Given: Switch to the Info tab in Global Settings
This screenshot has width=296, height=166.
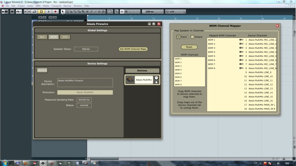Looking at the screenshot, I should [65, 37].
